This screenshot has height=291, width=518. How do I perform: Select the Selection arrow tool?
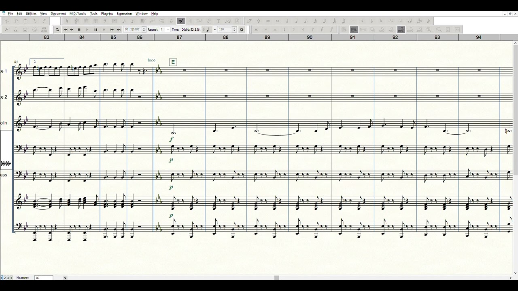click(x=67, y=21)
